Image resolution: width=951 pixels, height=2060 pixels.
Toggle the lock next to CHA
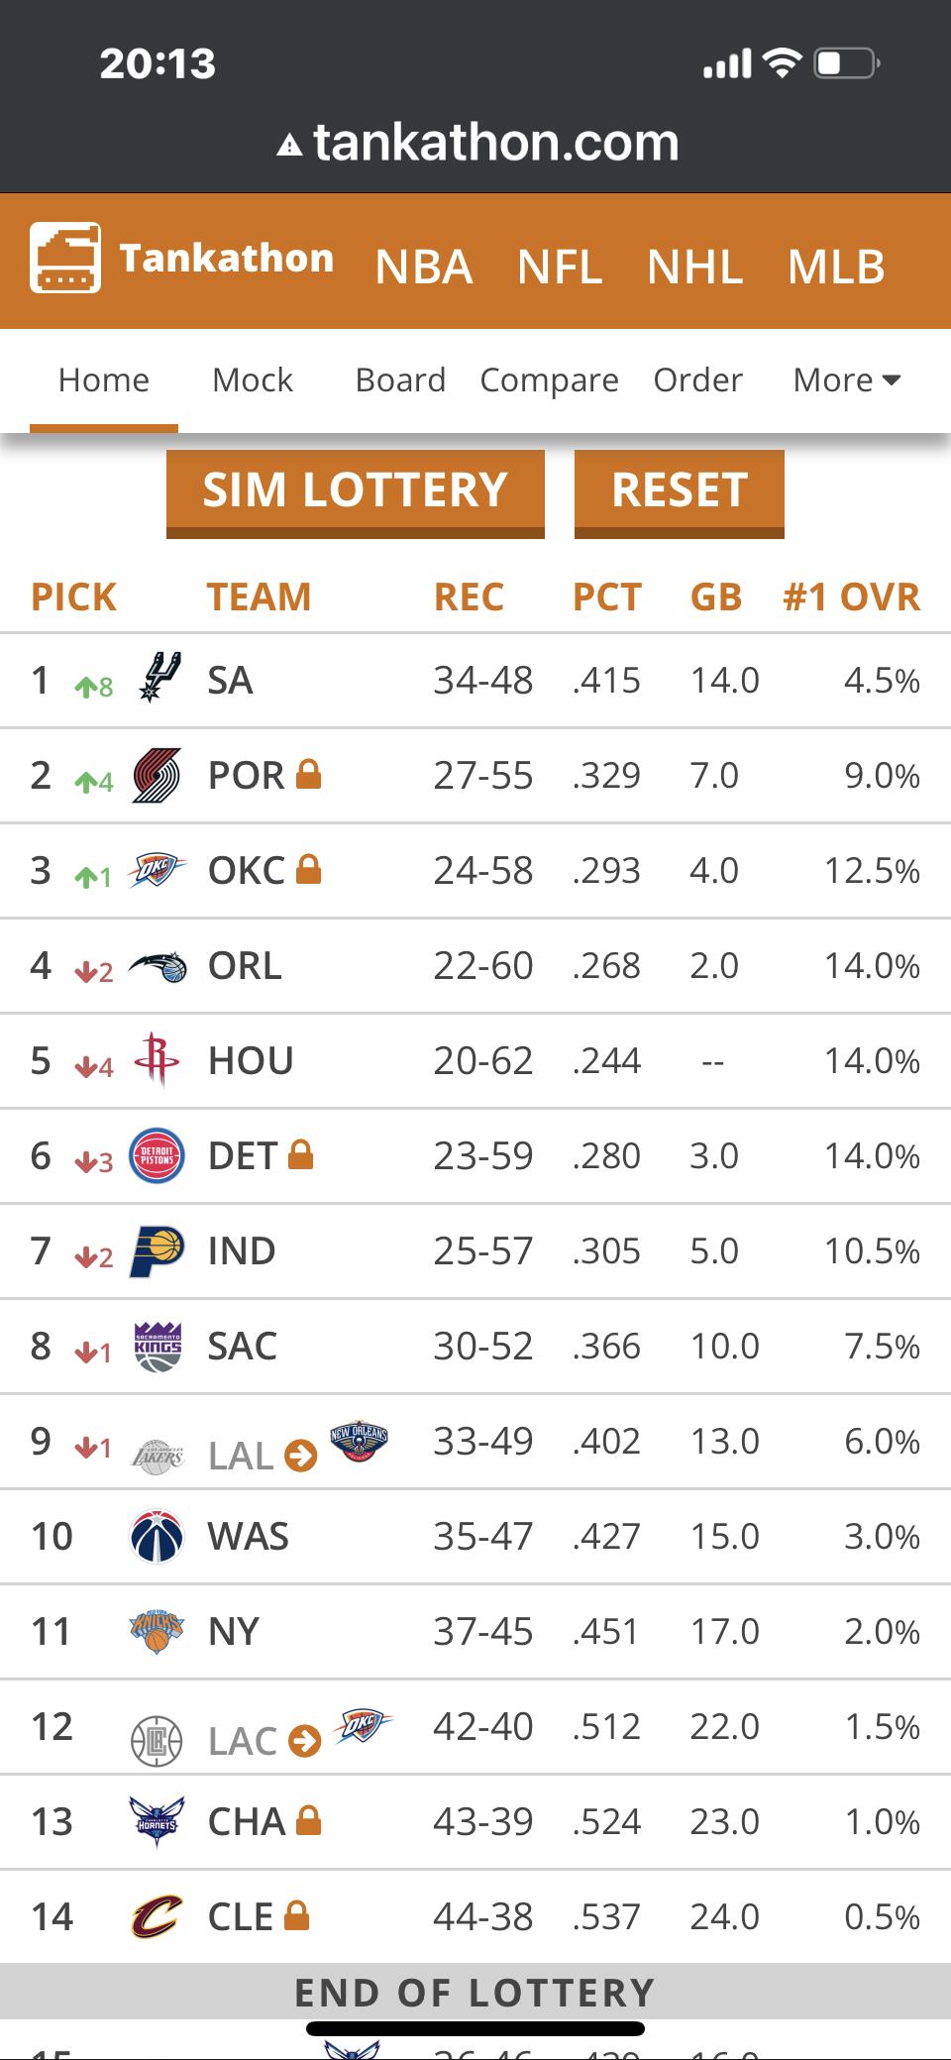tap(309, 1820)
